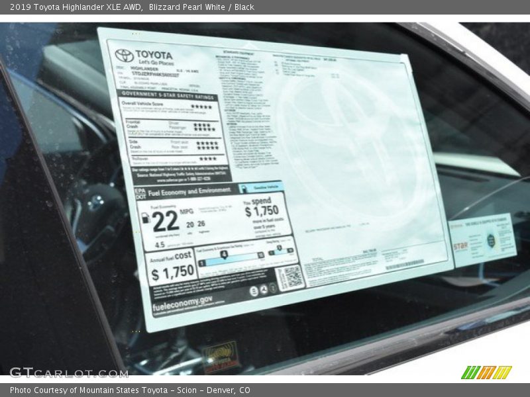Click the Overall Vehicle Score stars
Viewport: 530px width, 397px height.
click(201, 107)
